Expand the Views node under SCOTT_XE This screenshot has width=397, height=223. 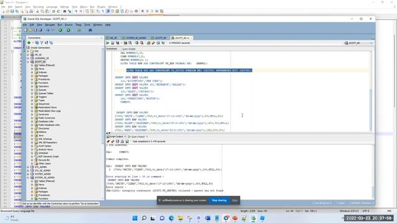click(x=32, y=69)
